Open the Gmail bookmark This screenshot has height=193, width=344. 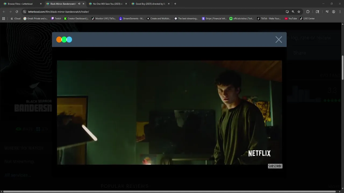tap(36, 18)
